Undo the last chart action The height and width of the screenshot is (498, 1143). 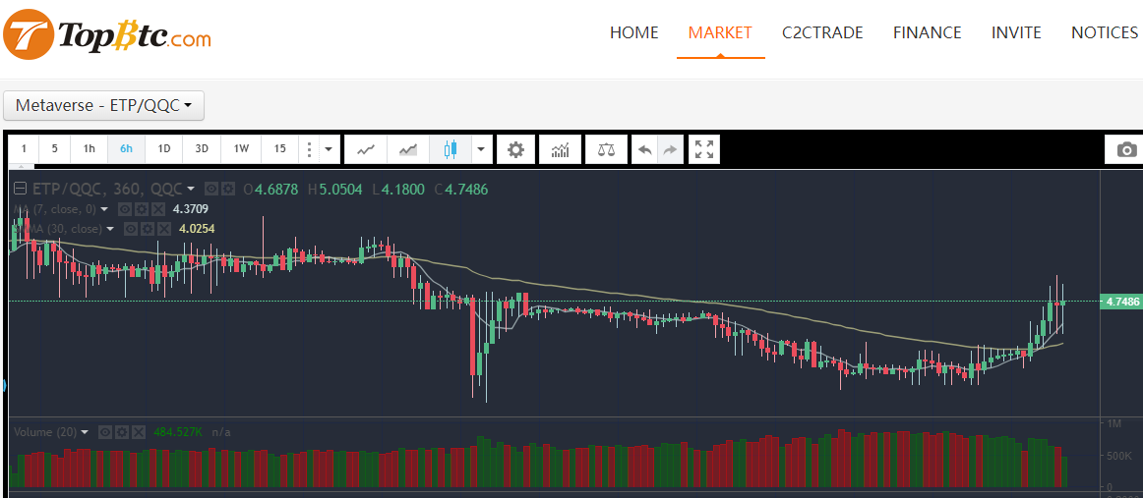[644, 149]
